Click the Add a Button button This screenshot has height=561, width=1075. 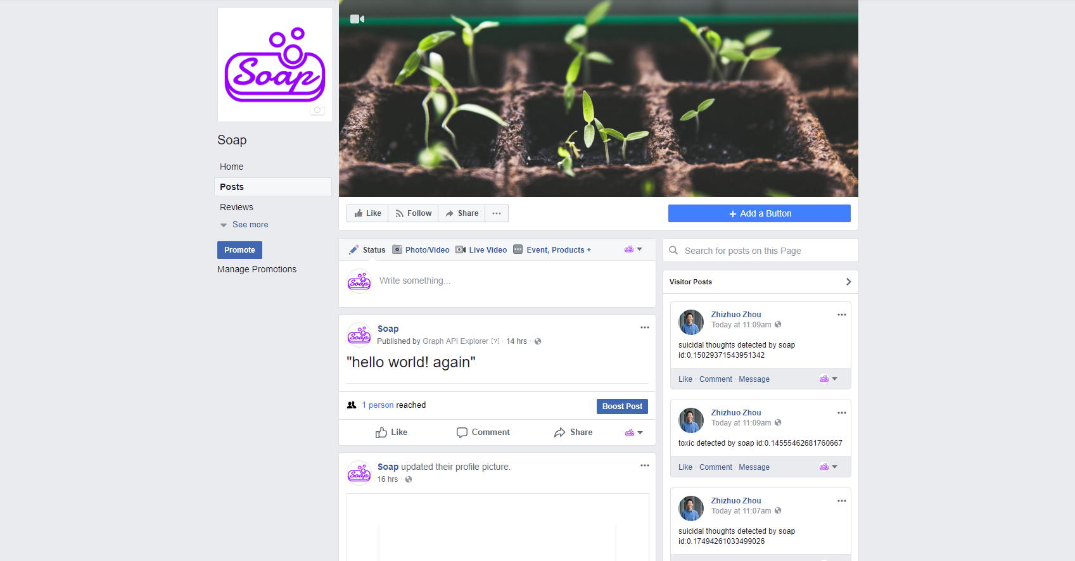click(760, 213)
